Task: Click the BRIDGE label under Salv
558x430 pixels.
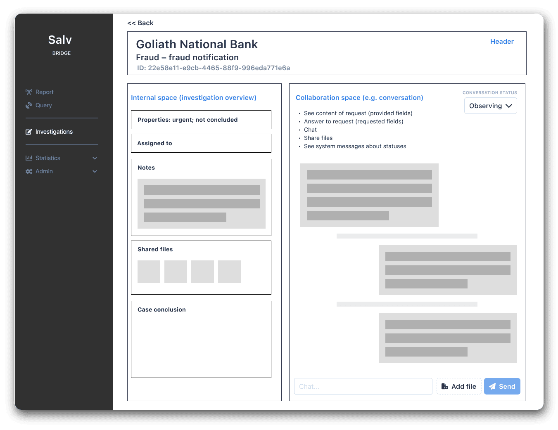Action: tap(62, 53)
